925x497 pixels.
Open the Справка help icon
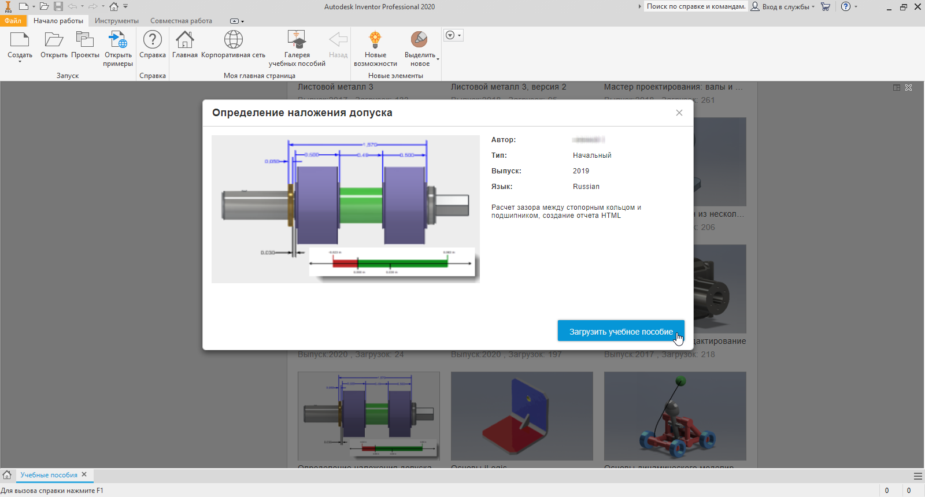coord(153,40)
